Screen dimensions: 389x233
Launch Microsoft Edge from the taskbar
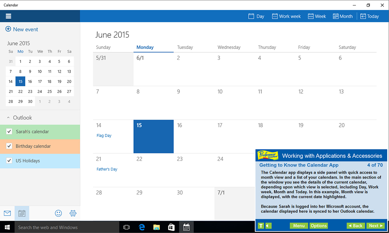(141, 227)
